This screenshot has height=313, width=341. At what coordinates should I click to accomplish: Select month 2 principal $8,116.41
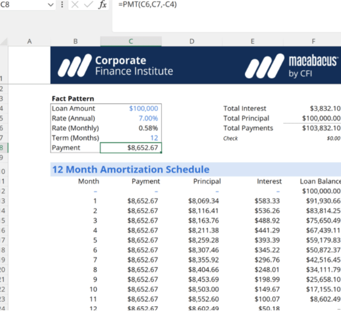(x=204, y=211)
